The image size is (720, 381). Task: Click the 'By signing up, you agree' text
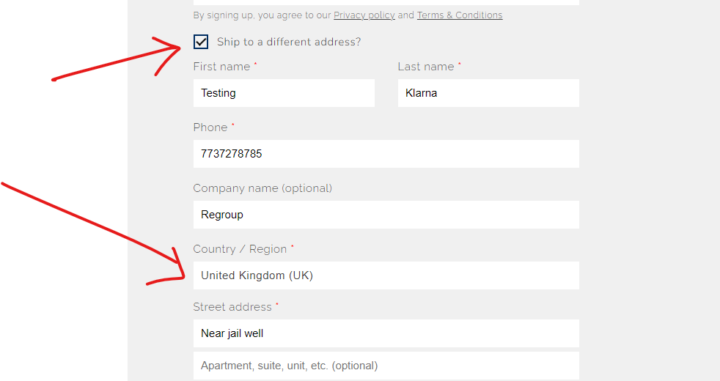[x=262, y=15]
